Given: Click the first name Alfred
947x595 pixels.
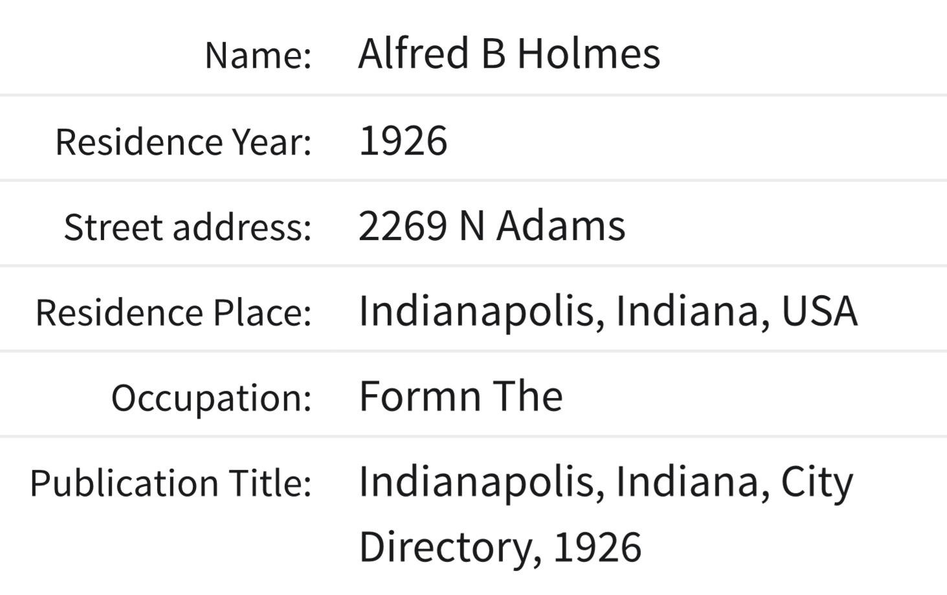Looking at the screenshot, I should tap(414, 53).
